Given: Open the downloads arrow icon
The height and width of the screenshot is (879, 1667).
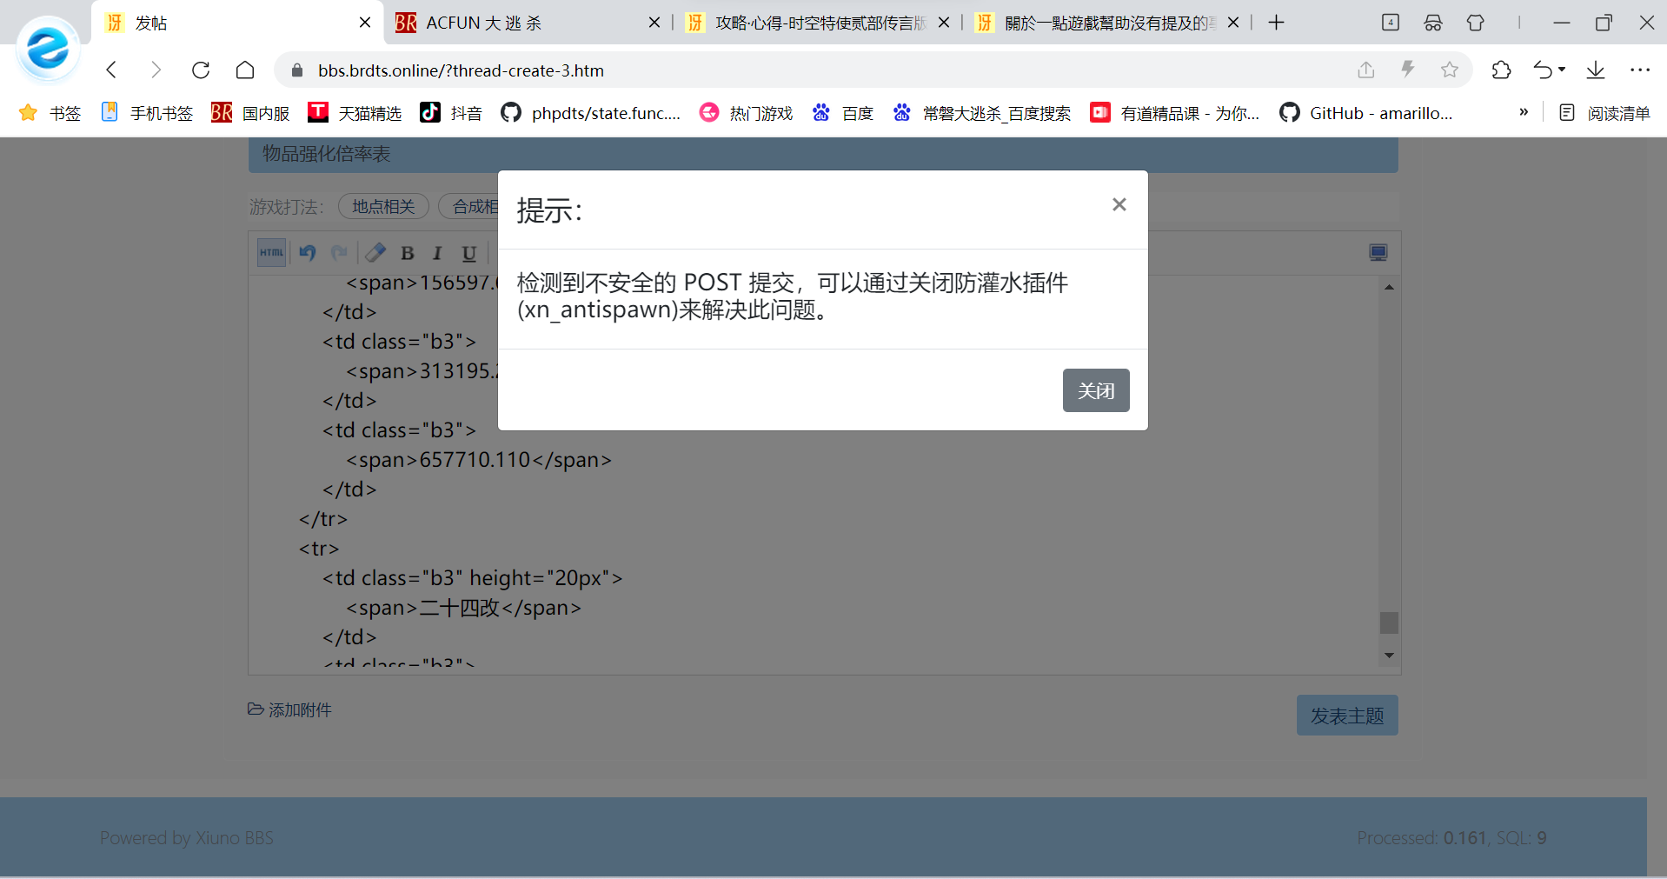Looking at the screenshot, I should 1595,70.
